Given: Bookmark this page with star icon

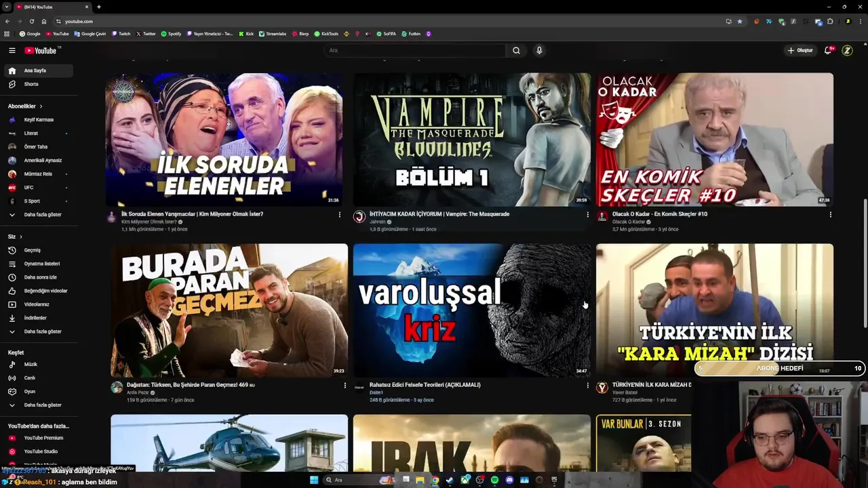Looking at the screenshot, I should pos(740,21).
